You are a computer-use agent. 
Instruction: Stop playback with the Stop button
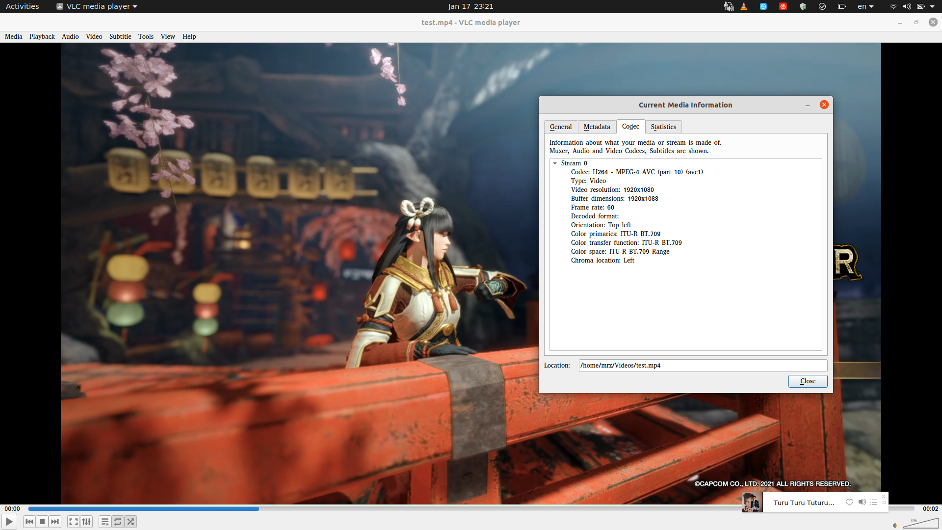coord(42,522)
